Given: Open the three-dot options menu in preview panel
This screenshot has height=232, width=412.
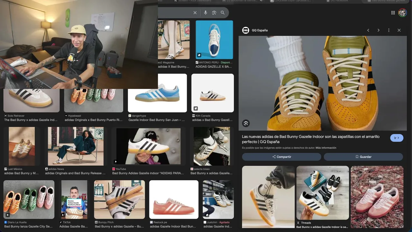Looking at the screenshot, I should [x=389, y=30].
